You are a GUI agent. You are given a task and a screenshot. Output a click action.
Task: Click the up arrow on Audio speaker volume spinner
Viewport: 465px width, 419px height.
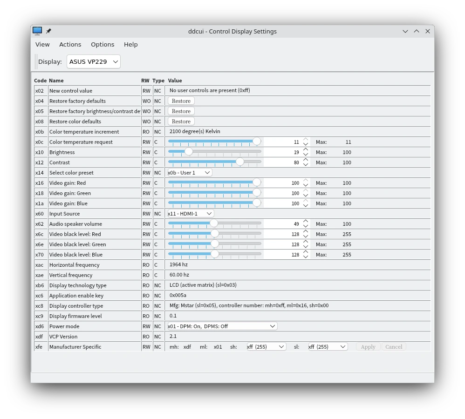click(x=305, y=221)
